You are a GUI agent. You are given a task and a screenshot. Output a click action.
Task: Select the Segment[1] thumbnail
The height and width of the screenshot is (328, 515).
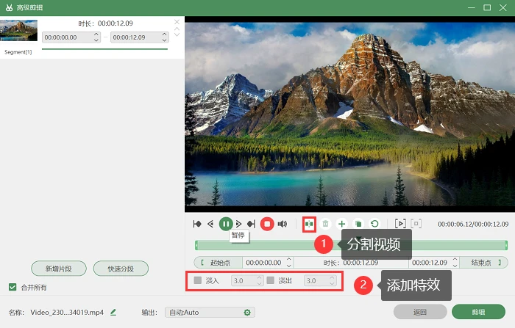pyautogui.click(x=18, y=31)
